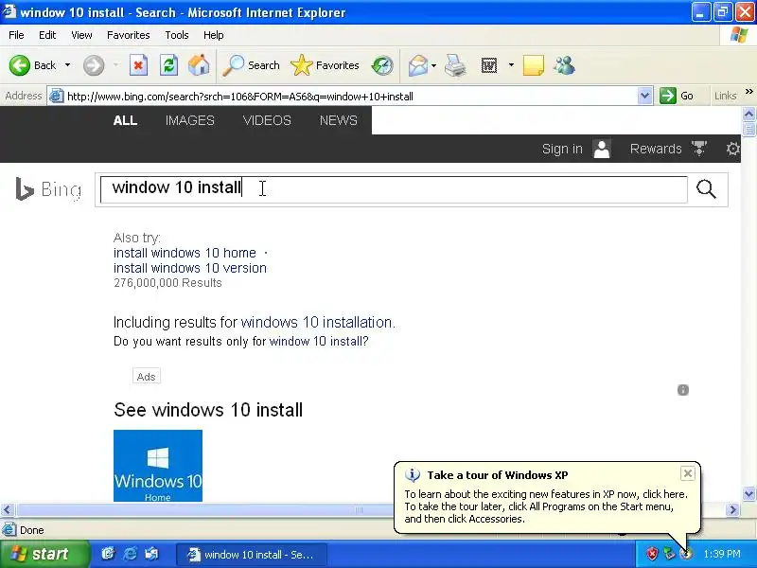The height and width of the screenshot is (568, 757).
Task: Refresh the page with green arrows icon
Action: (x=168, y=65)
